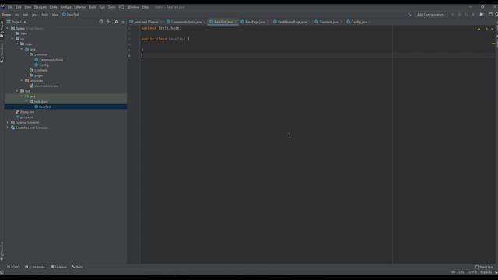Select pom.xml in project tree

[x=24, y=117]
